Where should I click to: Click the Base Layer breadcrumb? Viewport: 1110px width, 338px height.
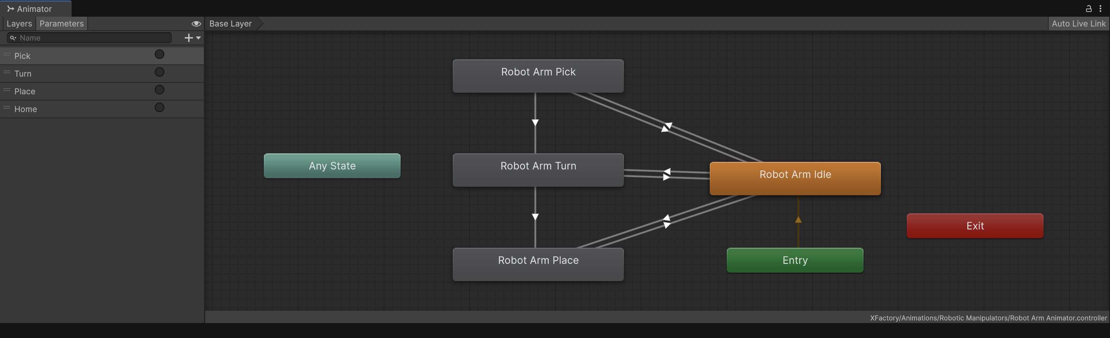click(230, 24)
